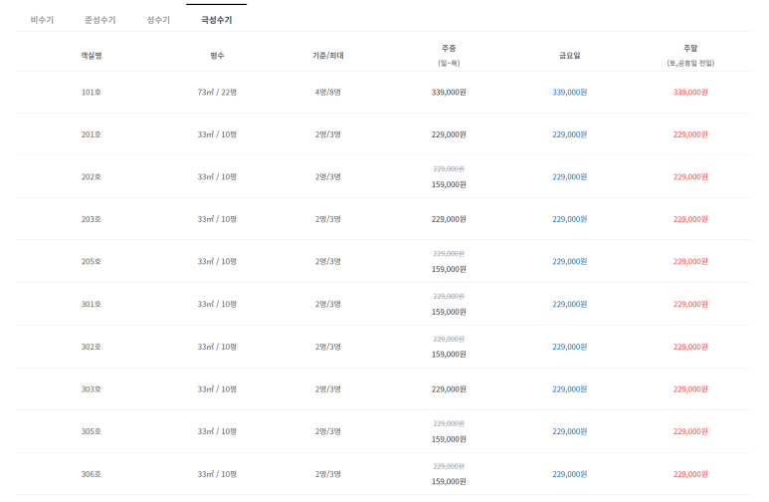Click 101호 blue Friday price 339,000원
The height and width of the screenshot is (502, 769).
569,92
